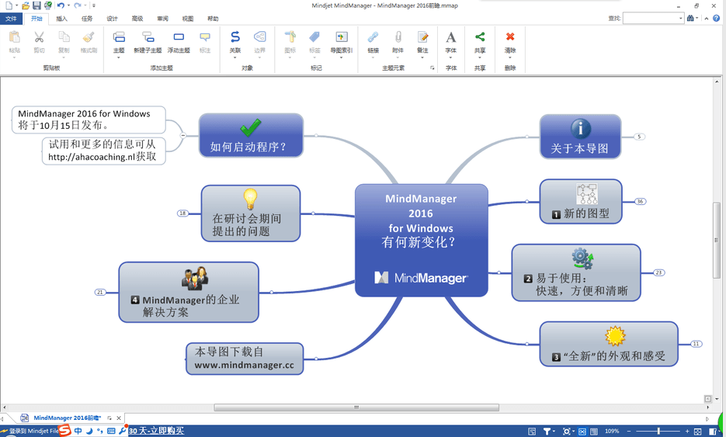Add a New Subtopic (新建子主题)
The height and width of the screenshot is (437, 726).
pyautogui.click(x=148, y=37)
